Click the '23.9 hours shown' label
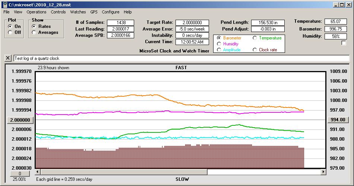The width and height of the screenshot is (354, 186). (53, 68)
